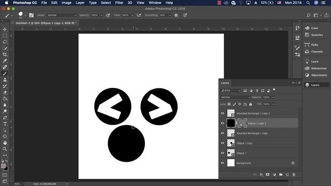Select the Clone Stamp tool

(x=5, y=80)
